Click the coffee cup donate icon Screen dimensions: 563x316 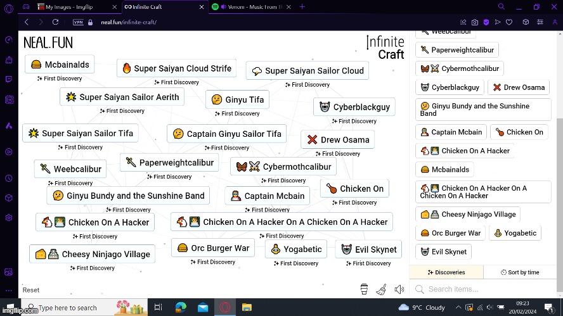coord(364,289)
